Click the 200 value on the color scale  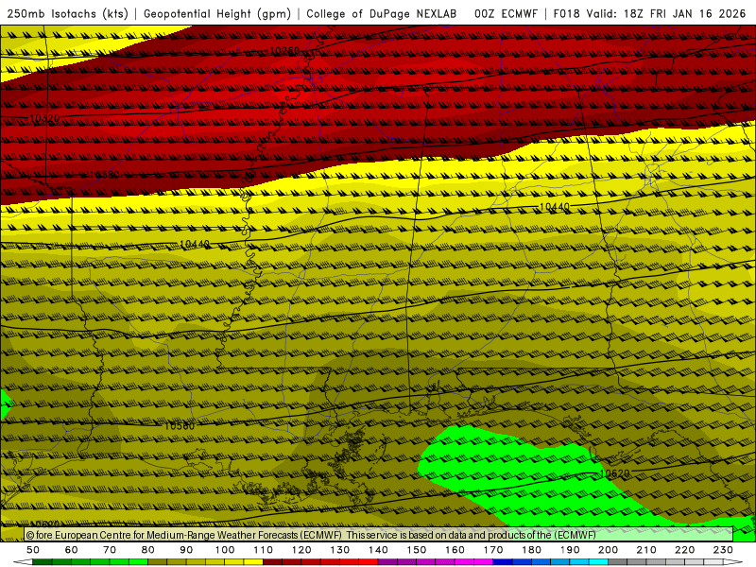tap(608, 550)
